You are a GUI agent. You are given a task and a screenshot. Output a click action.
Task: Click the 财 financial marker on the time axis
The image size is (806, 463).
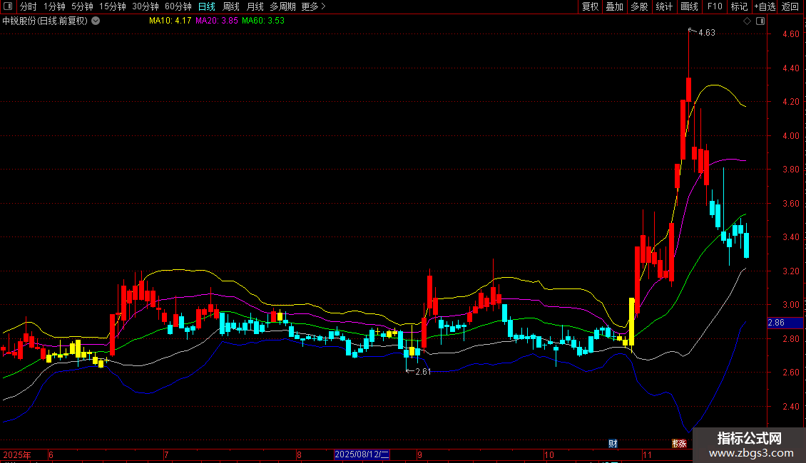click(x=613, y=444)
